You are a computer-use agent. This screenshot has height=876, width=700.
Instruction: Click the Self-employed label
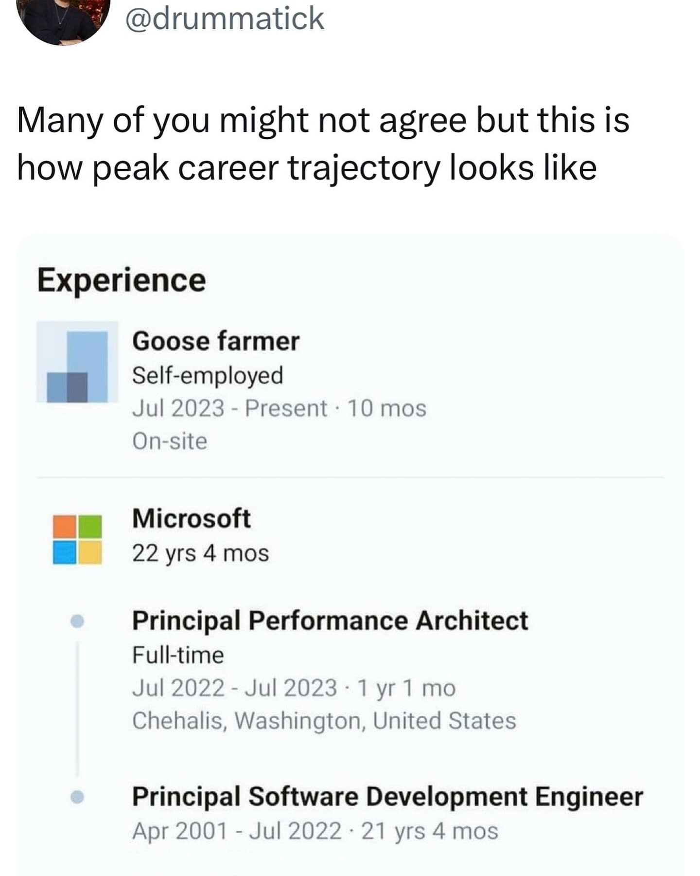click(208, 376)
